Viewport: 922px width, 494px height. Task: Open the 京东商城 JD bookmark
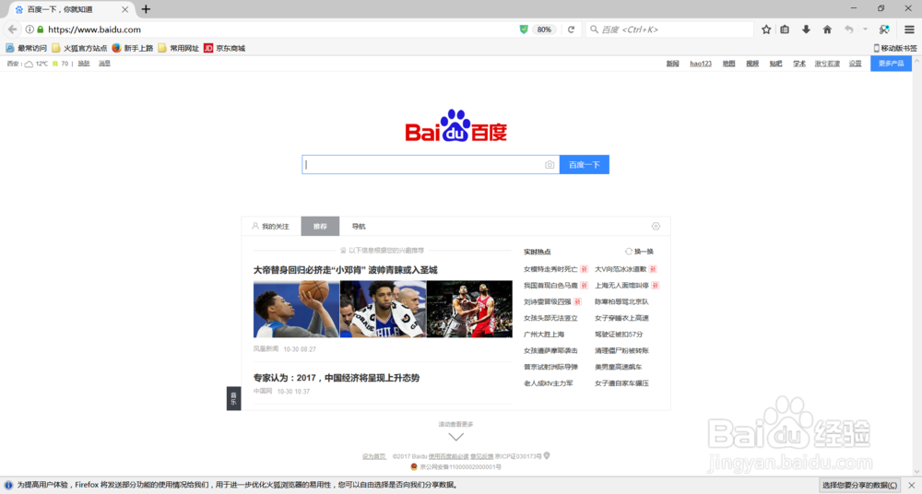225,48
